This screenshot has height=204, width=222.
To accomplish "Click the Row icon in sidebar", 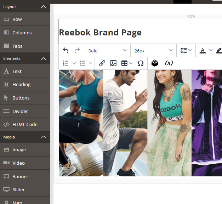I will [6, 19].
